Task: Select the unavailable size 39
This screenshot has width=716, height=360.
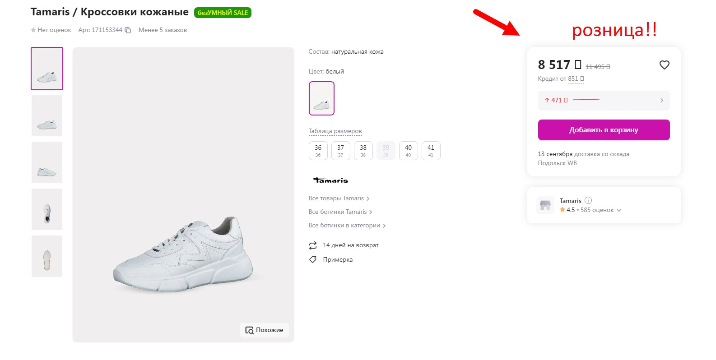Action: point(386,151)
